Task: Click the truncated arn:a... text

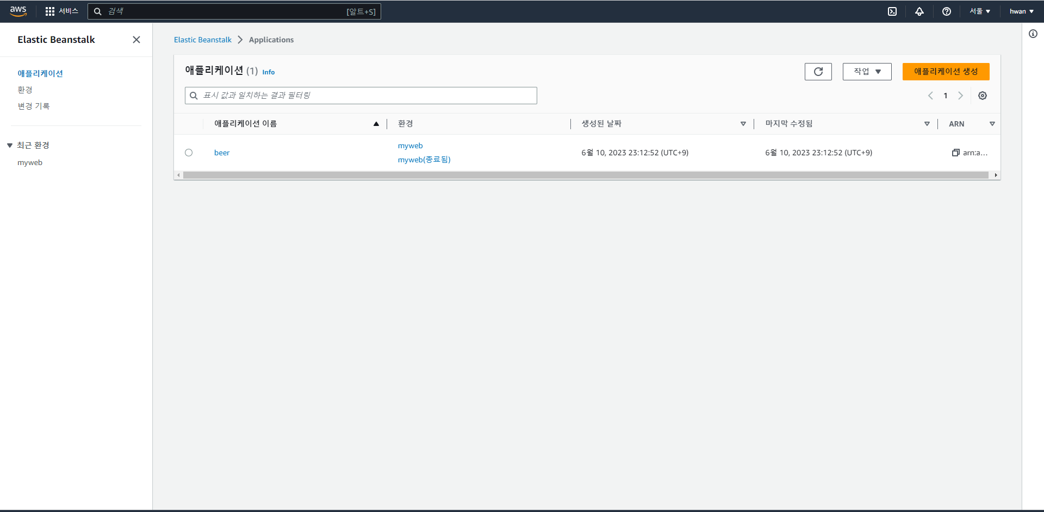Action: pyautogui.click(x=975, y=153)
